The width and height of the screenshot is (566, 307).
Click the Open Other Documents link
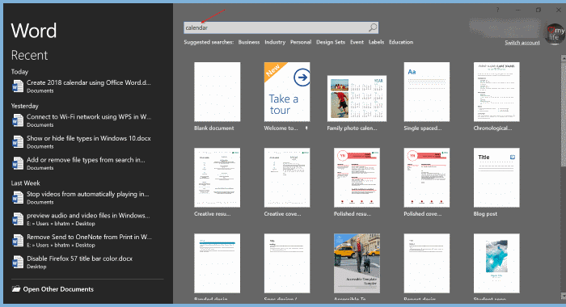coord(58,289)
